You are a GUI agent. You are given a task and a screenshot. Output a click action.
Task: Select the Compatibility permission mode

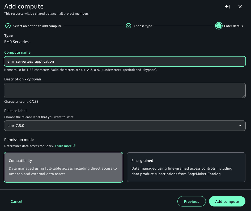coord(63,167)
